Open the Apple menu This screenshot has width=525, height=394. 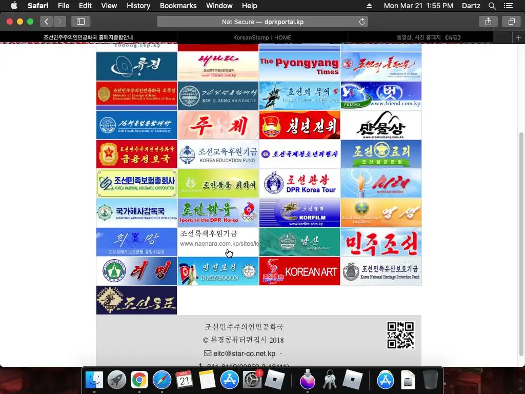(x=14, y=6)
